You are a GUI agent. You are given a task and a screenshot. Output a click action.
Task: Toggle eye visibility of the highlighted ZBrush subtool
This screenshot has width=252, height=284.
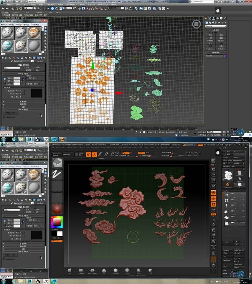(243, 223)
